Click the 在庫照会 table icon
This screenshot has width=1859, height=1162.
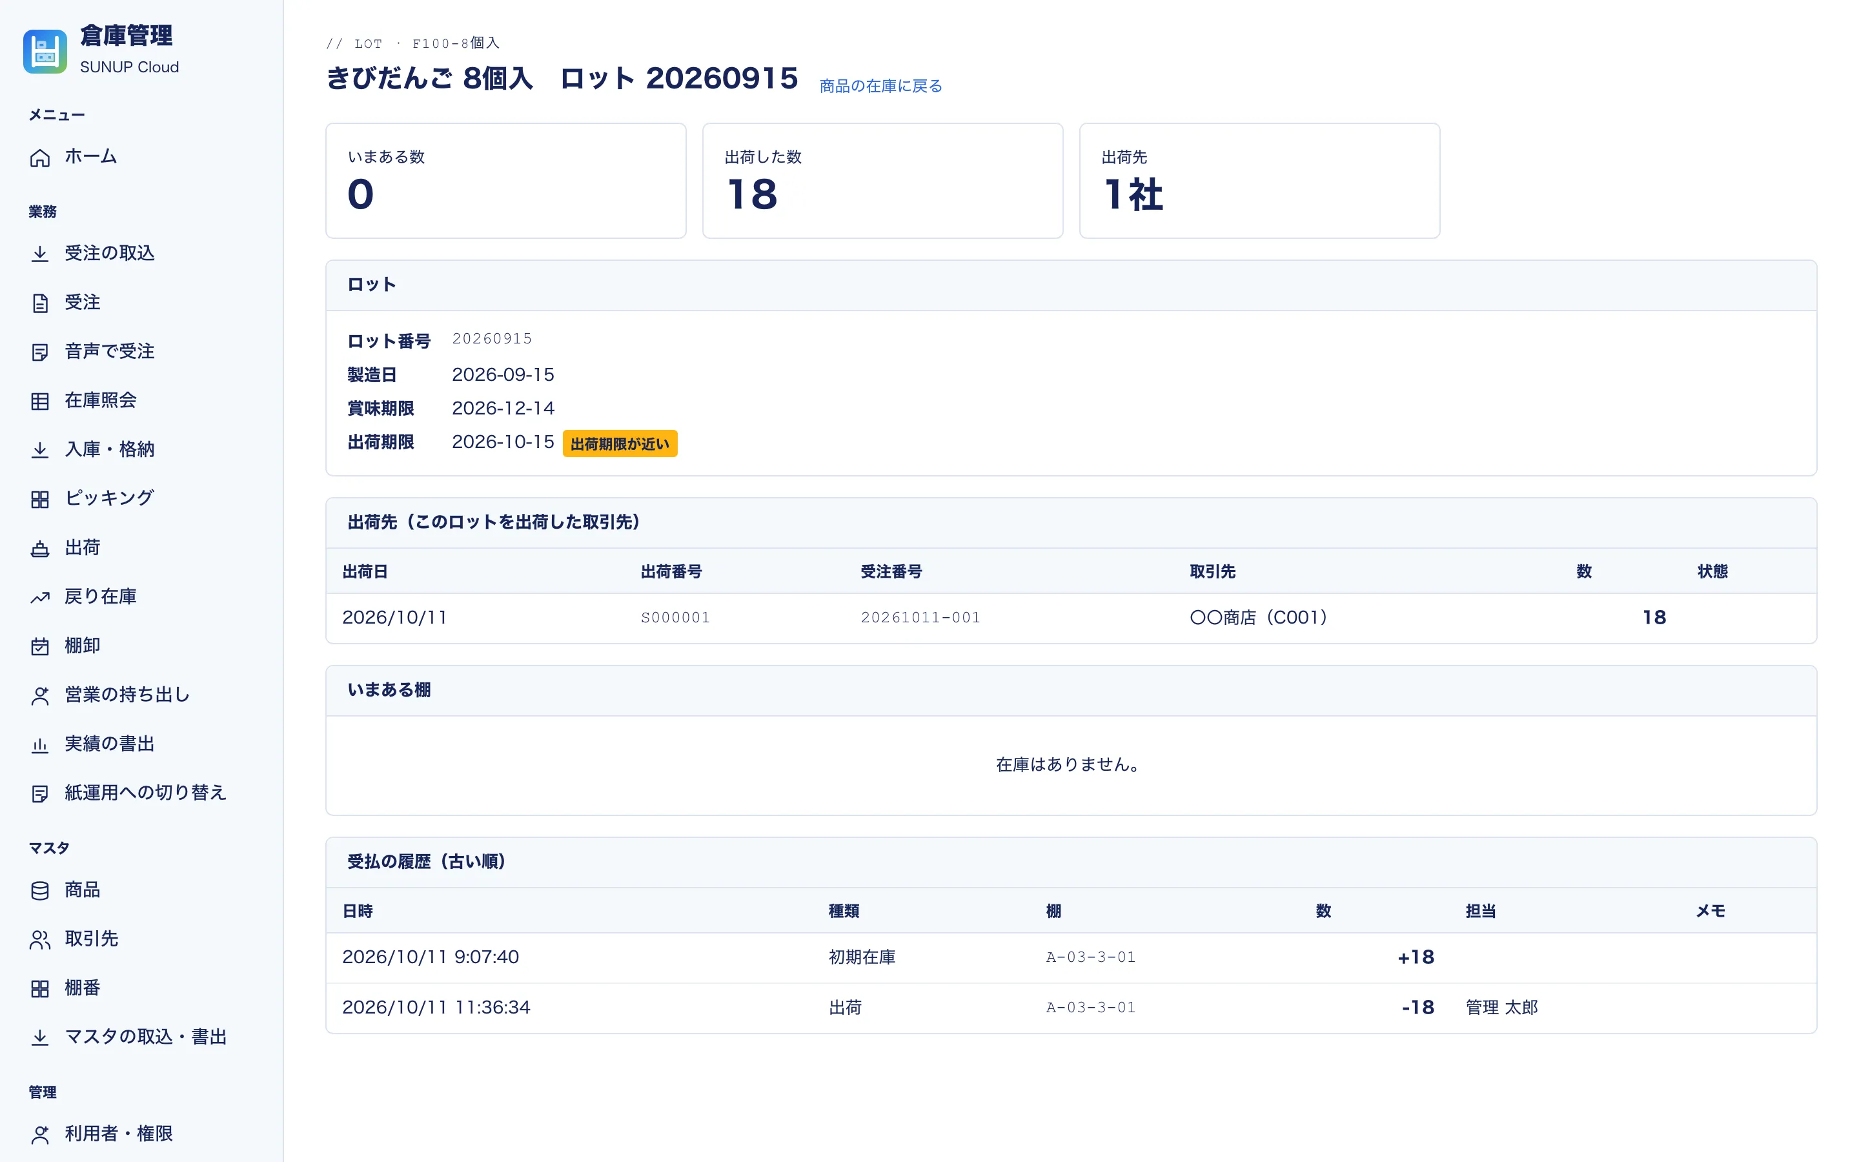pyautogui.click(x=40, y=401)
